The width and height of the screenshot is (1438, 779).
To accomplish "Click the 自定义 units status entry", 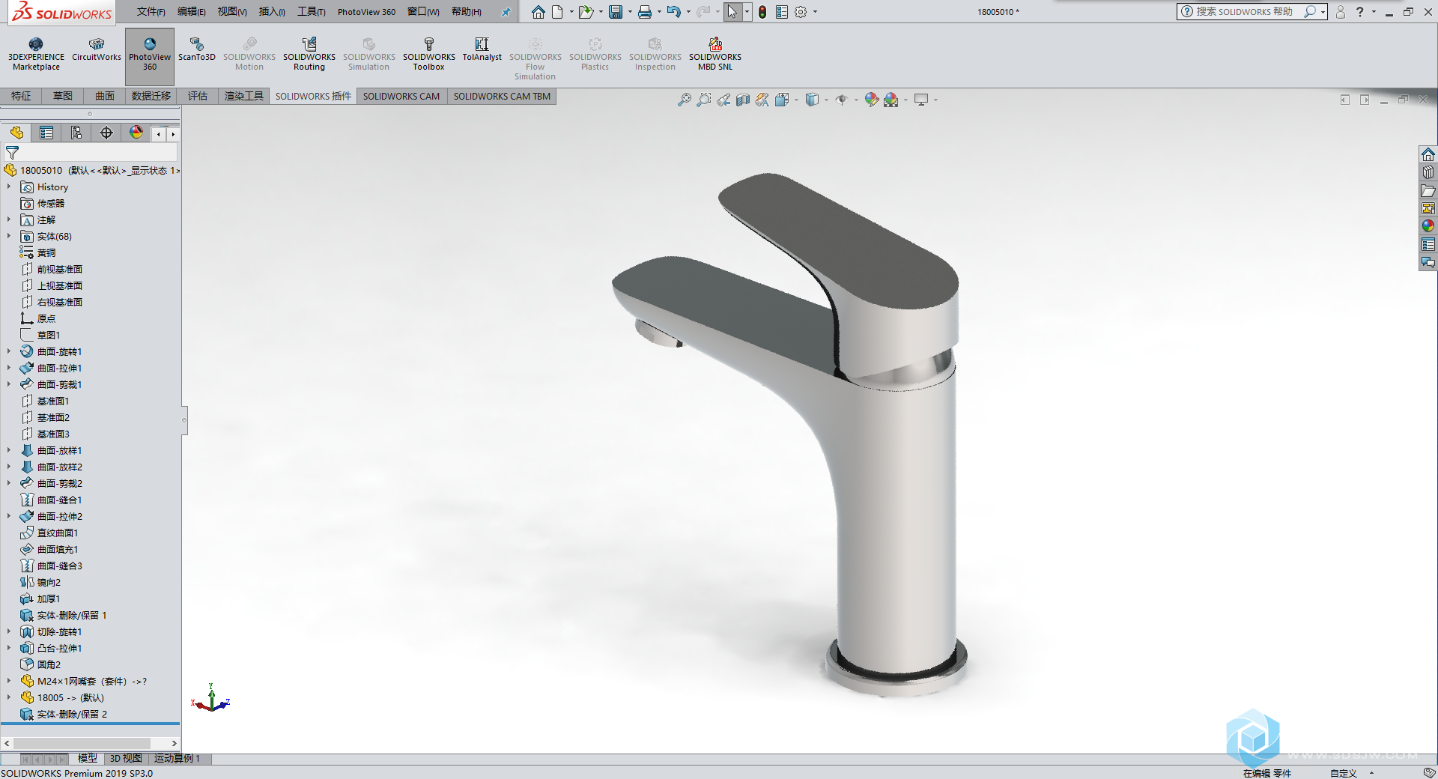I will point(1343,773).
